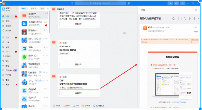
Task: Click the conversation list filter menu icon
Action: pos(48,8)
